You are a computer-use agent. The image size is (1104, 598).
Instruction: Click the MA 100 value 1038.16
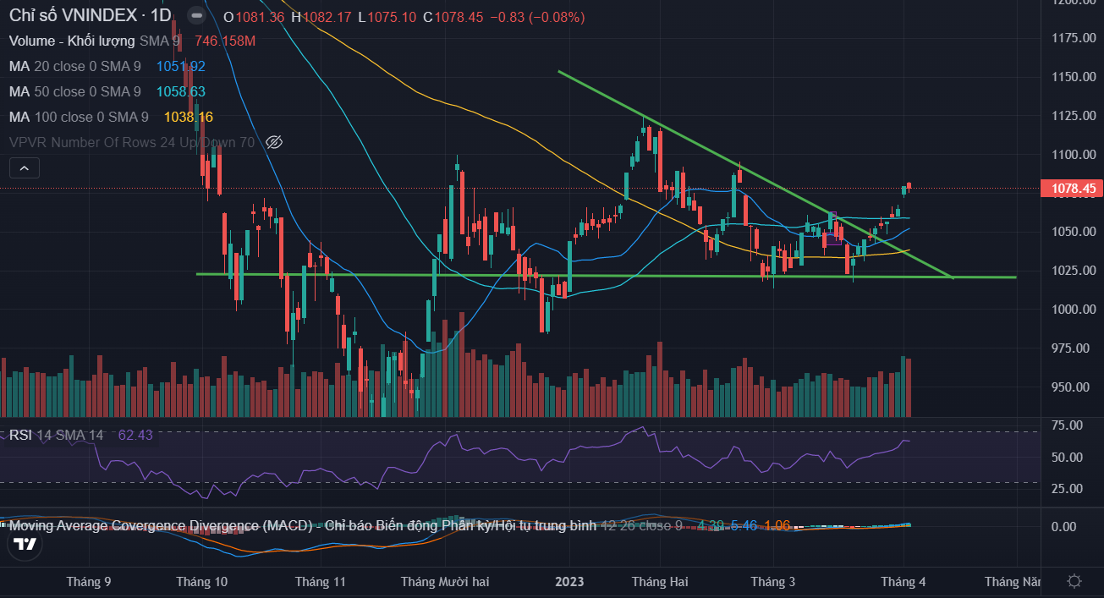coord(189,117)
